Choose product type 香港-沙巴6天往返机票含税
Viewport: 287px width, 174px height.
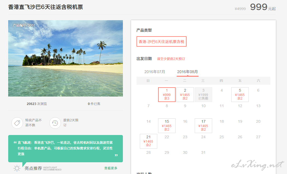(161, 41)
